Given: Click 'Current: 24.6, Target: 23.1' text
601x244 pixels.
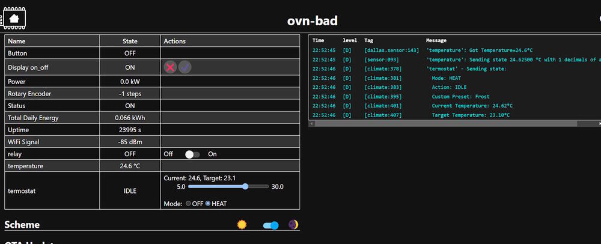Looking at the screenshot, I should 200,178.
